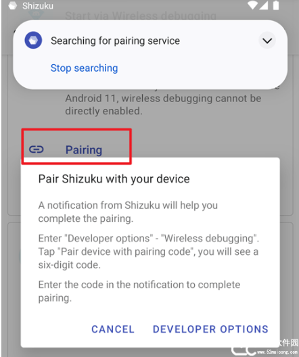Click the watermark logo in the bottom corner
The height and width of the screenshot is (357, 299).
click(x=265, y=348)
